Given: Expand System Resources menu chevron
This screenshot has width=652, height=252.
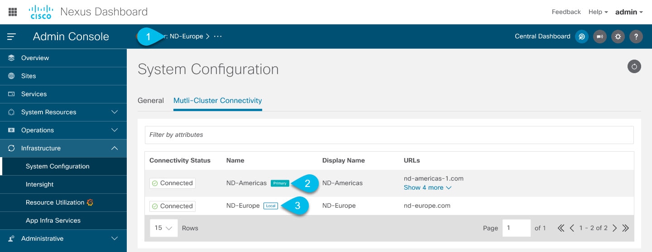Looking at the screenshot, I should (115, 112).
